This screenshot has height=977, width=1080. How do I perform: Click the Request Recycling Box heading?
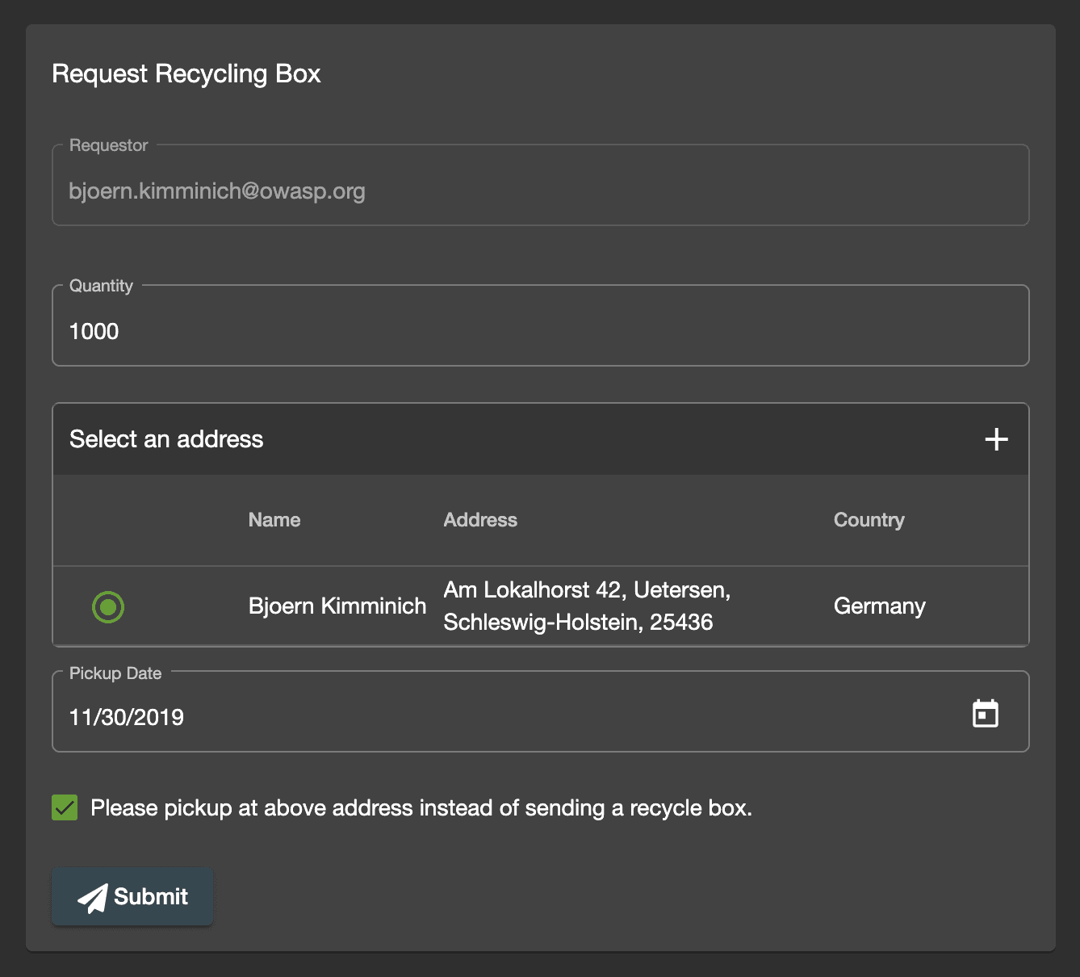[186, 74]
